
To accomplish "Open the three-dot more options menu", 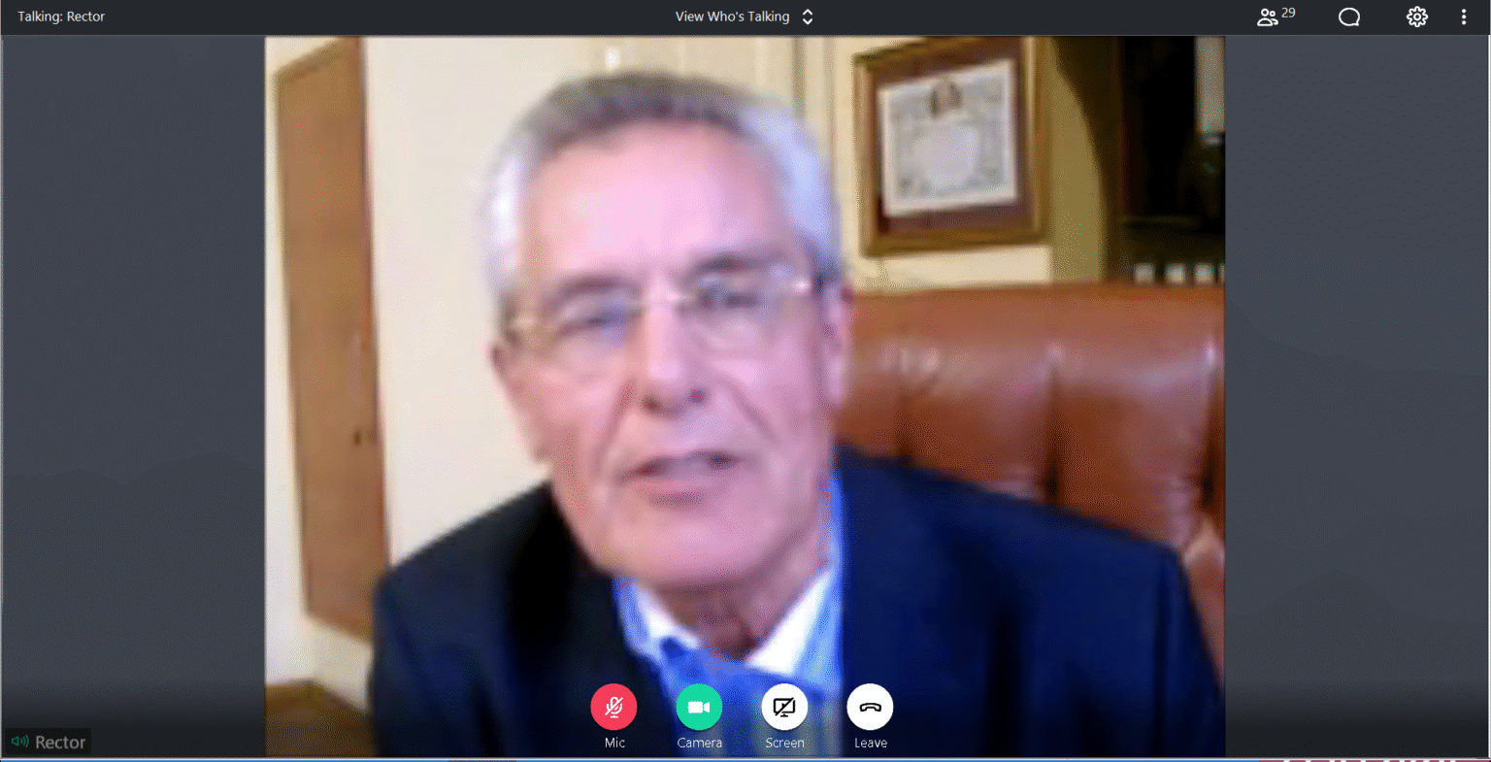I will 1464,17.
